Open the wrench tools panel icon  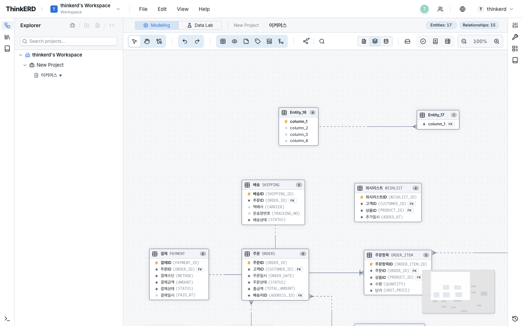tap(515, 37)
